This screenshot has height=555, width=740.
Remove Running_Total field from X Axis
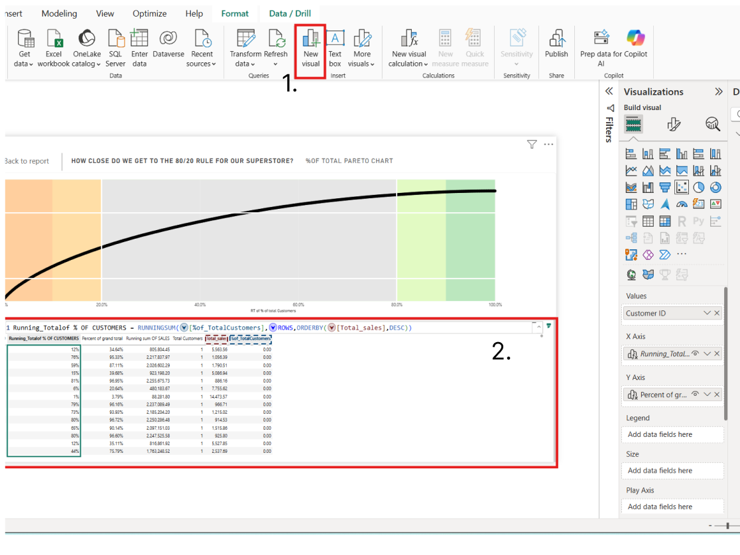(x=717, y=353)
